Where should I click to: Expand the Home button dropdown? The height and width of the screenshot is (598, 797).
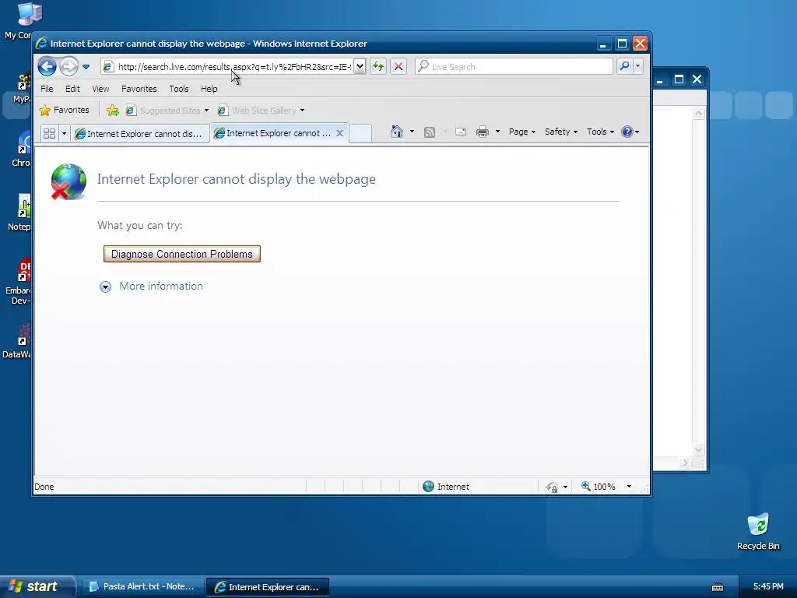pyautogui.click(x=412, y=132)
